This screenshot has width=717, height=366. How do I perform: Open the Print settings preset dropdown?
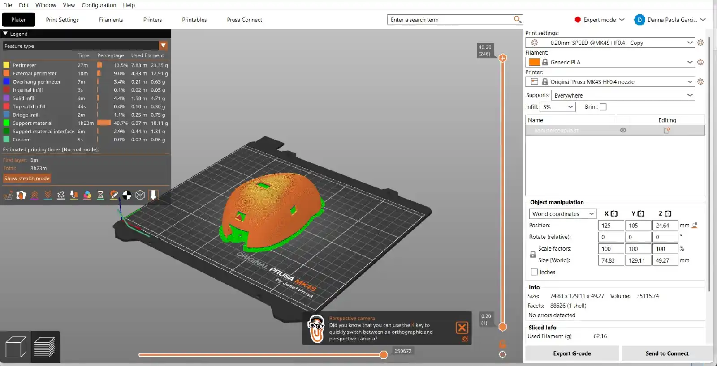[x=610, y=43]
